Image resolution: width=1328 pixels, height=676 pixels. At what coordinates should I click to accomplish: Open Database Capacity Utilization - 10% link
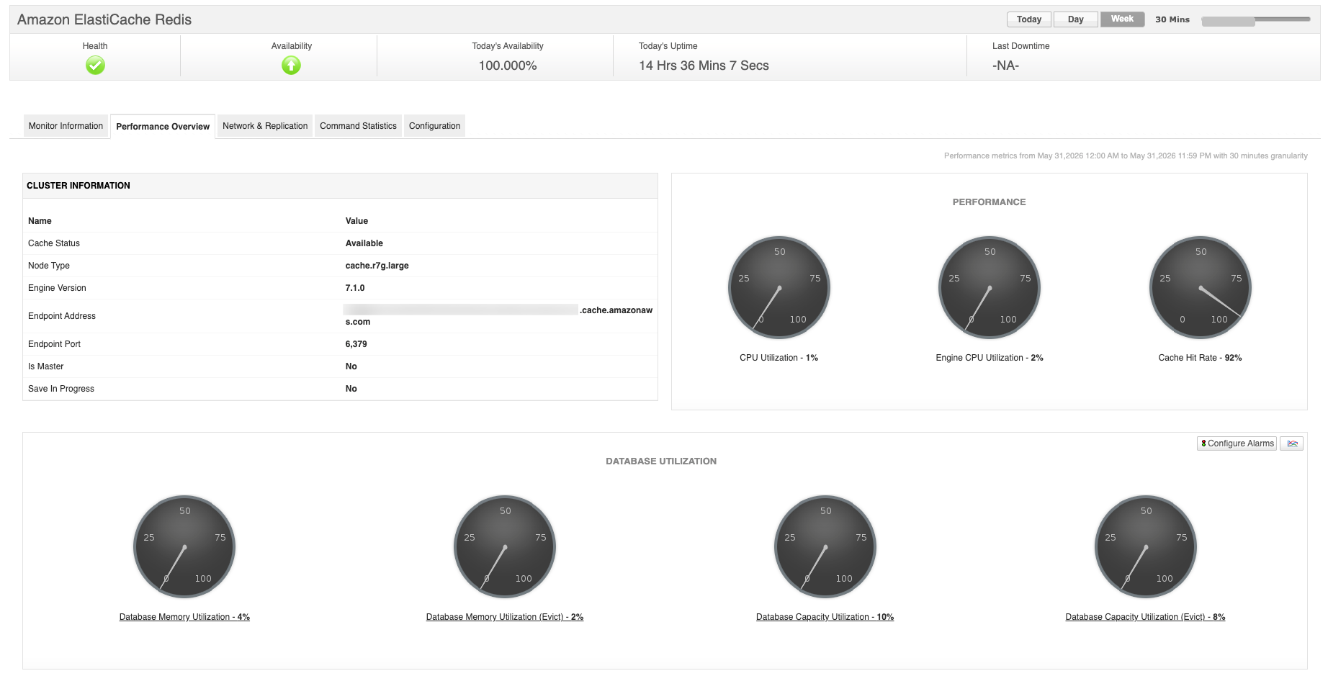(825, 617)
